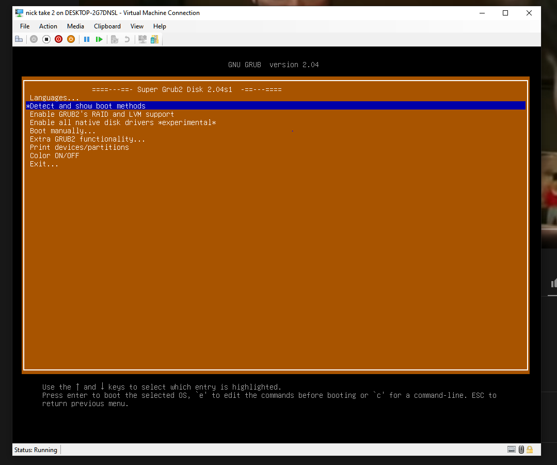The image size is (557, 465).
Task: Click the greyed-out Start power icon
Action: pyautogui.click(x=34, y=39)
